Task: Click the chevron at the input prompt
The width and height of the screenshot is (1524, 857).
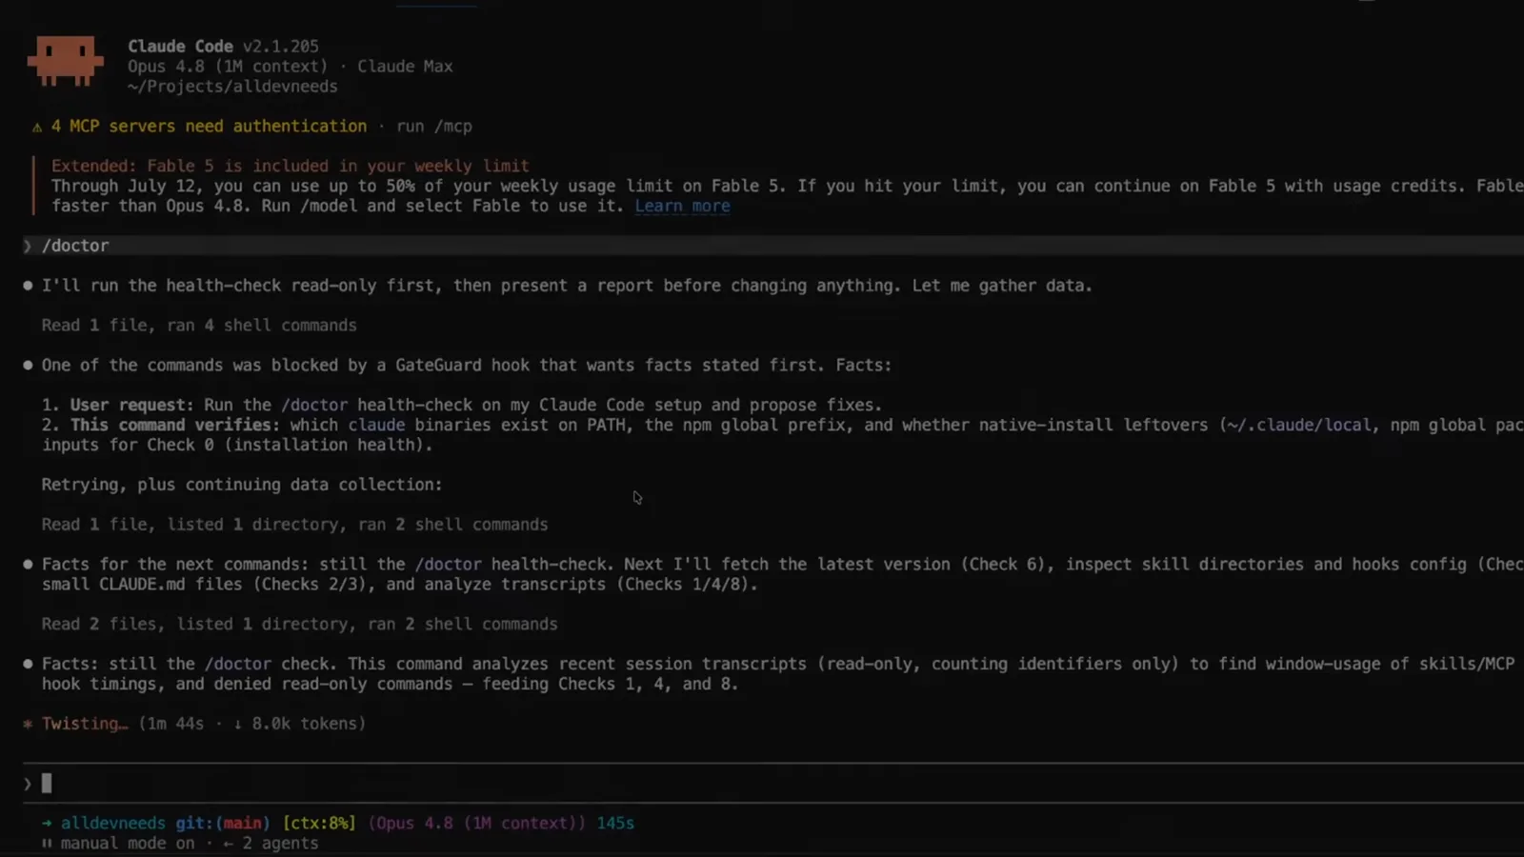Action: 27,784
